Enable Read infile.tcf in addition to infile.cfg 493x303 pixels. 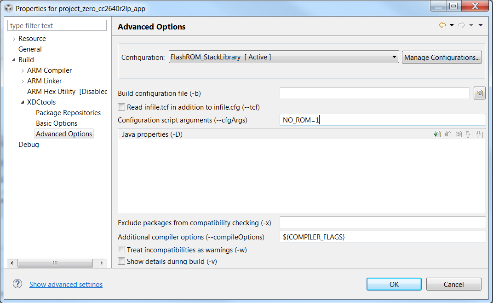[121, 107]
